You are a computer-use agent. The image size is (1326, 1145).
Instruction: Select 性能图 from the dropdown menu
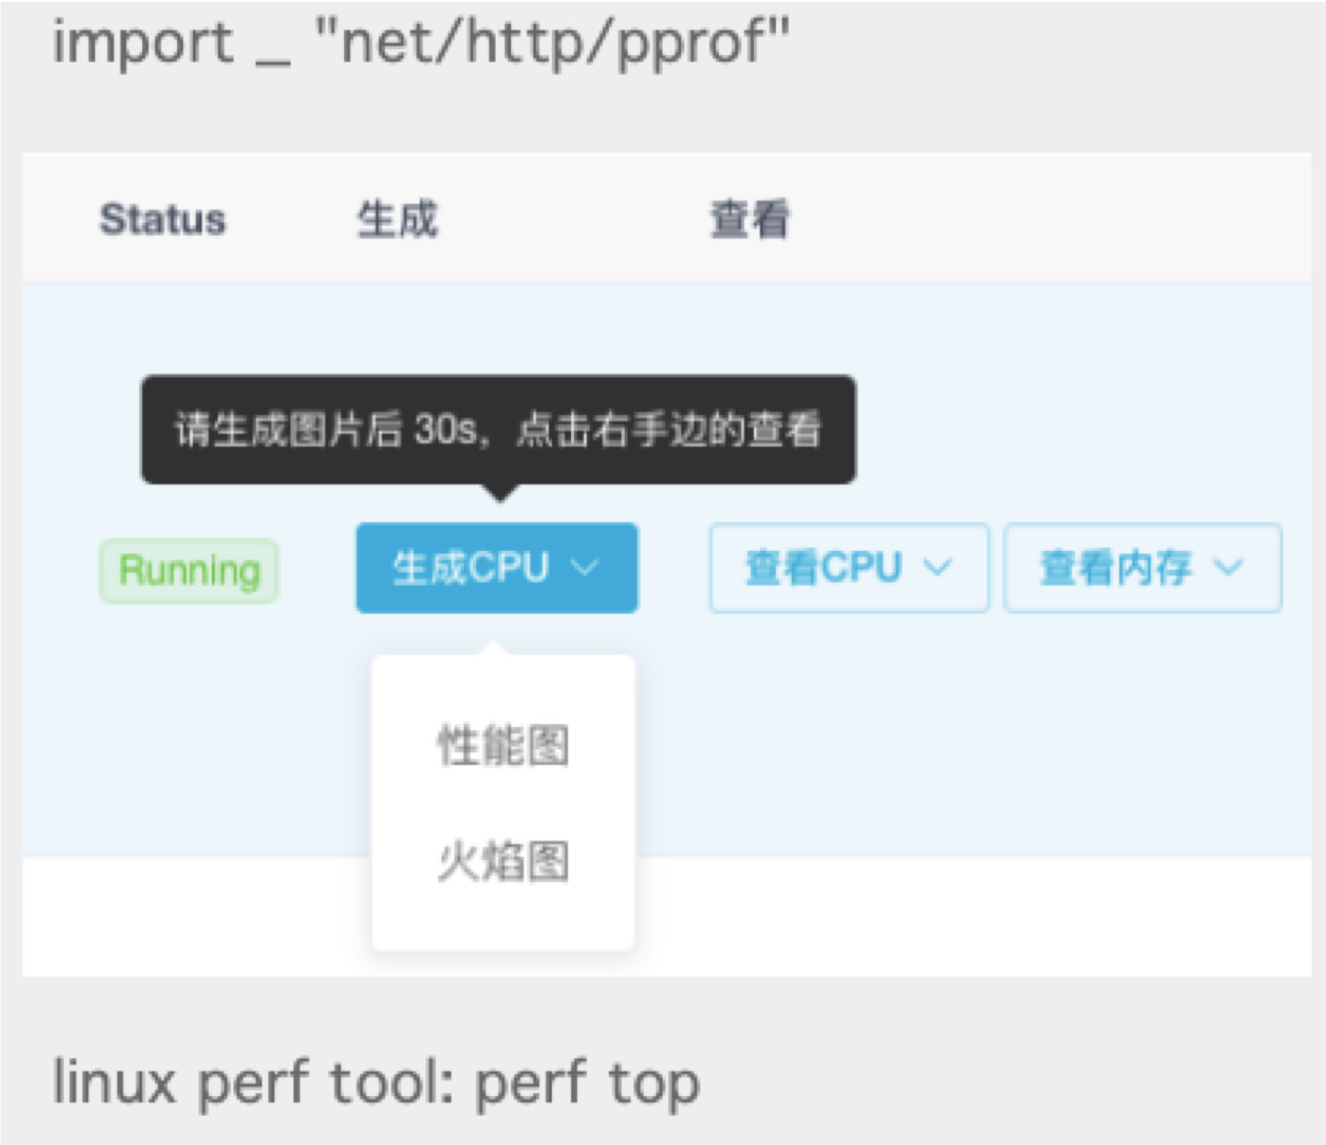(503, 745)
